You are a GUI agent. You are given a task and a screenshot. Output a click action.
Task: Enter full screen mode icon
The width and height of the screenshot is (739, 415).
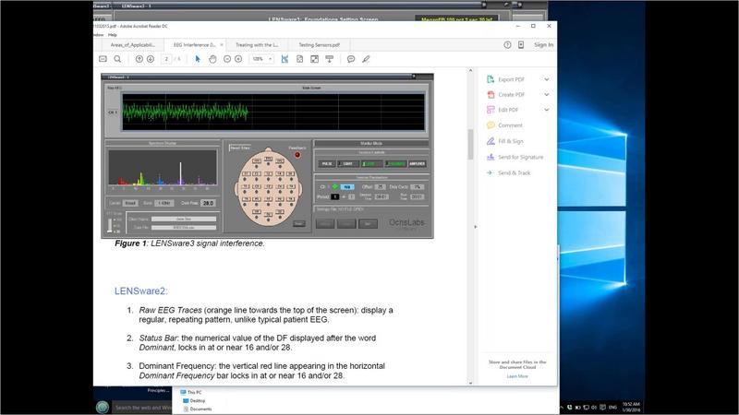coord(314,59)
